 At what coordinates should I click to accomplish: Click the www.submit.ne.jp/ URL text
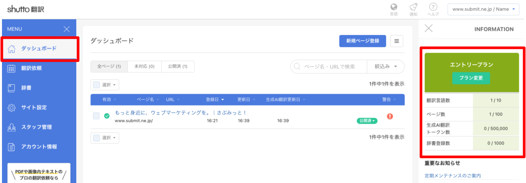tap(134, 121)
